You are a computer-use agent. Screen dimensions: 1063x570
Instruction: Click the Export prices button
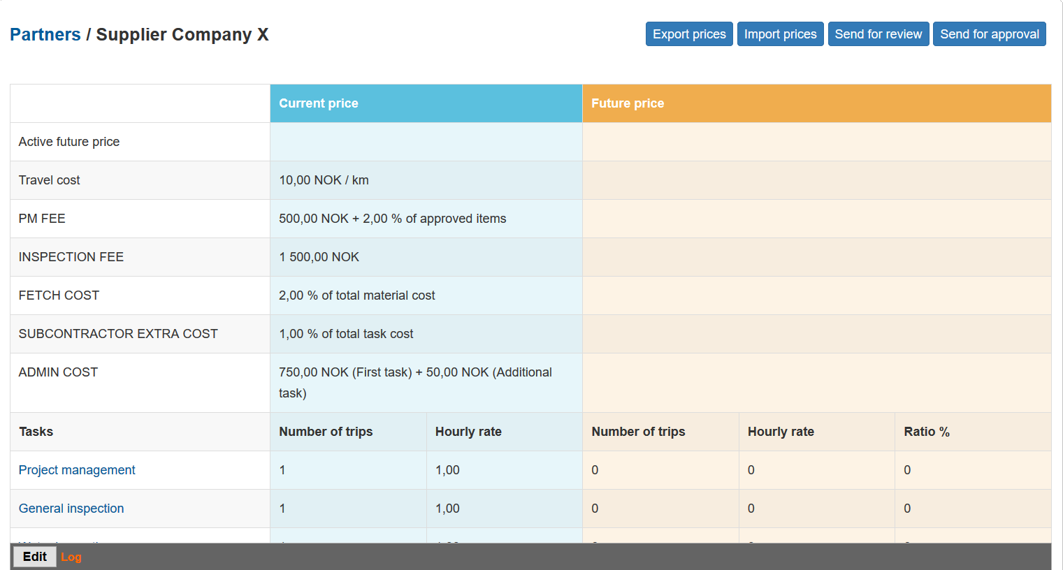688,34
